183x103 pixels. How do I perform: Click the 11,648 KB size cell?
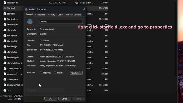tap(103, 85)
